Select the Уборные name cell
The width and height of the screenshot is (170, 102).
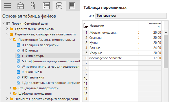(x=114, y=53)
